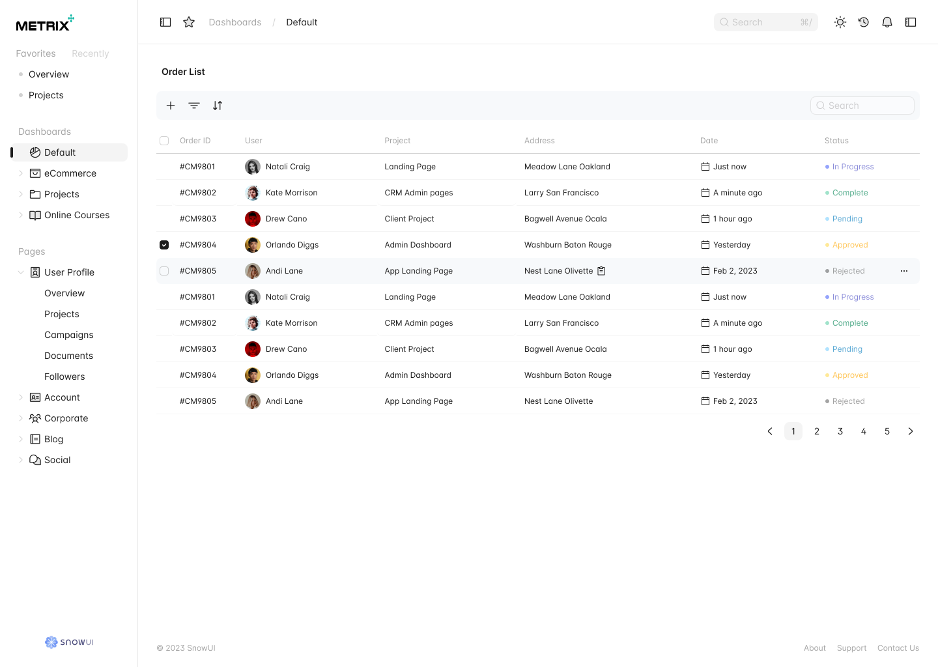This screenshot has width=938, height=667.
Task: Toggle the light/dark theme sun icon
Action: [x=840, y=21]
